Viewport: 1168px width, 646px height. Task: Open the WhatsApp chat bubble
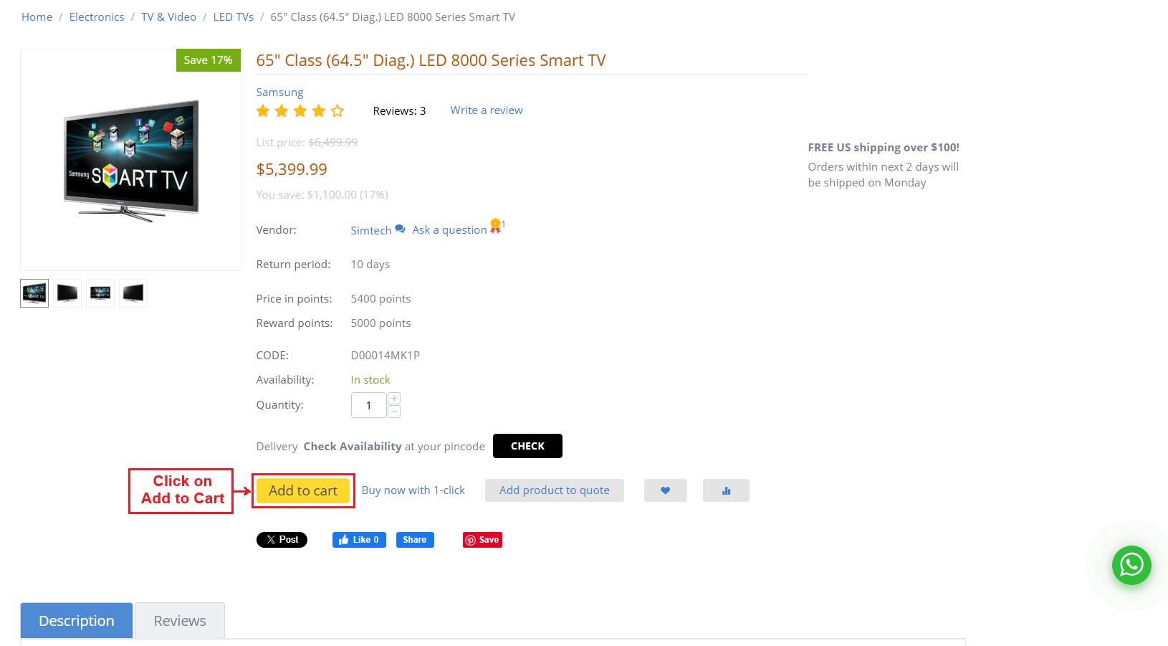(x=1131, y=565)
